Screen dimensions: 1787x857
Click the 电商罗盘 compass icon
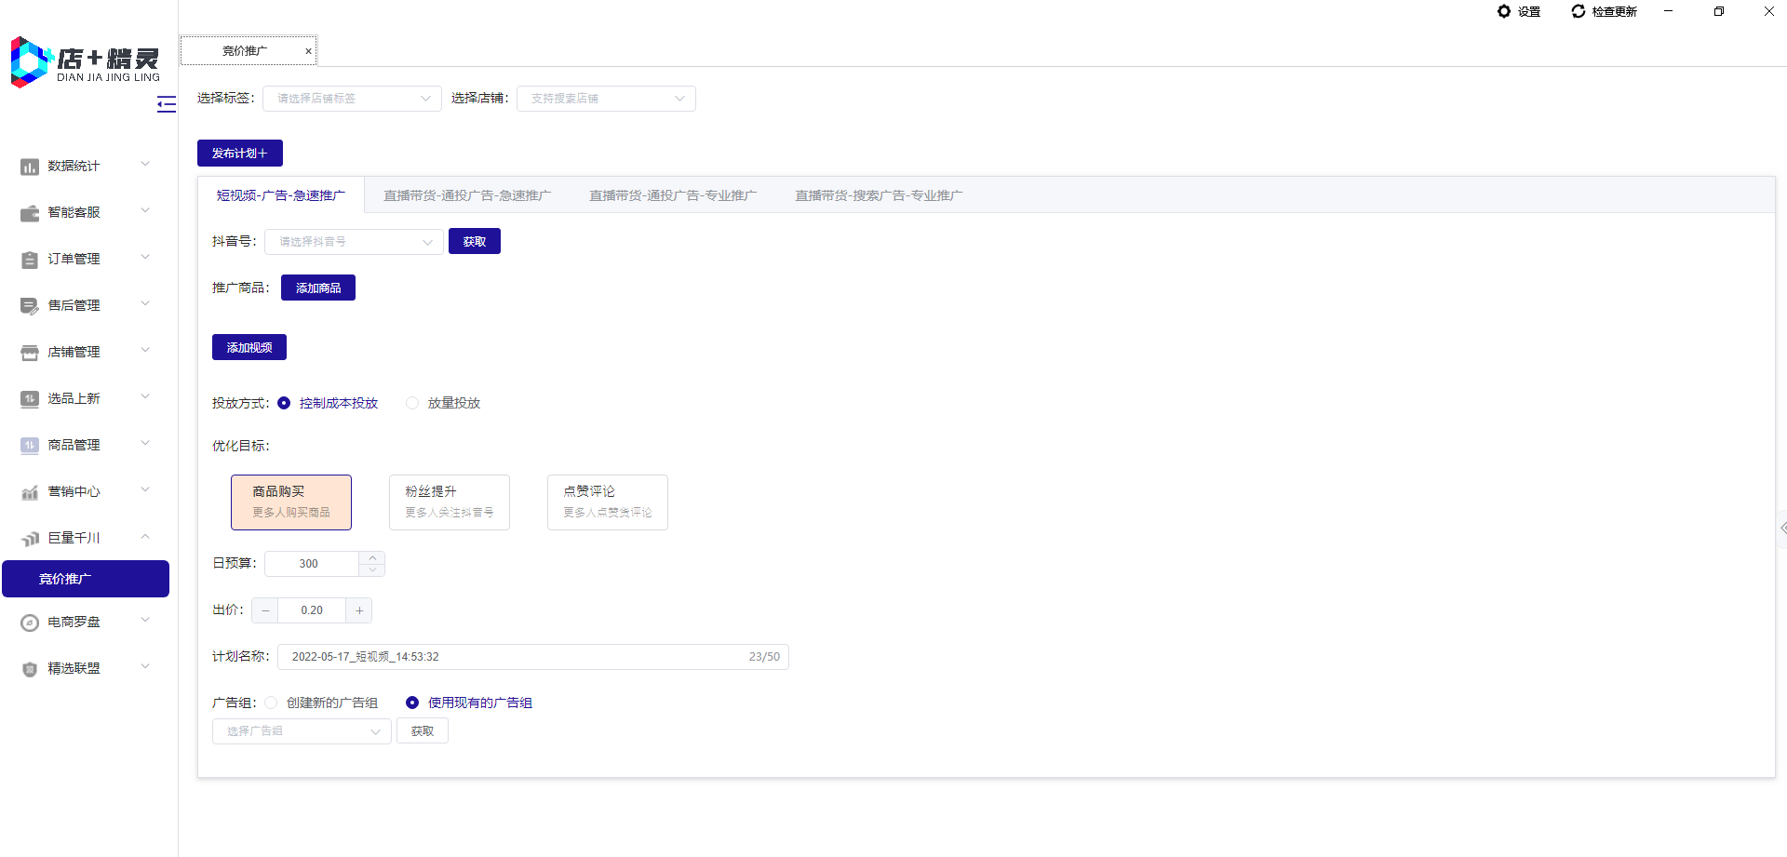coord(30,623)
